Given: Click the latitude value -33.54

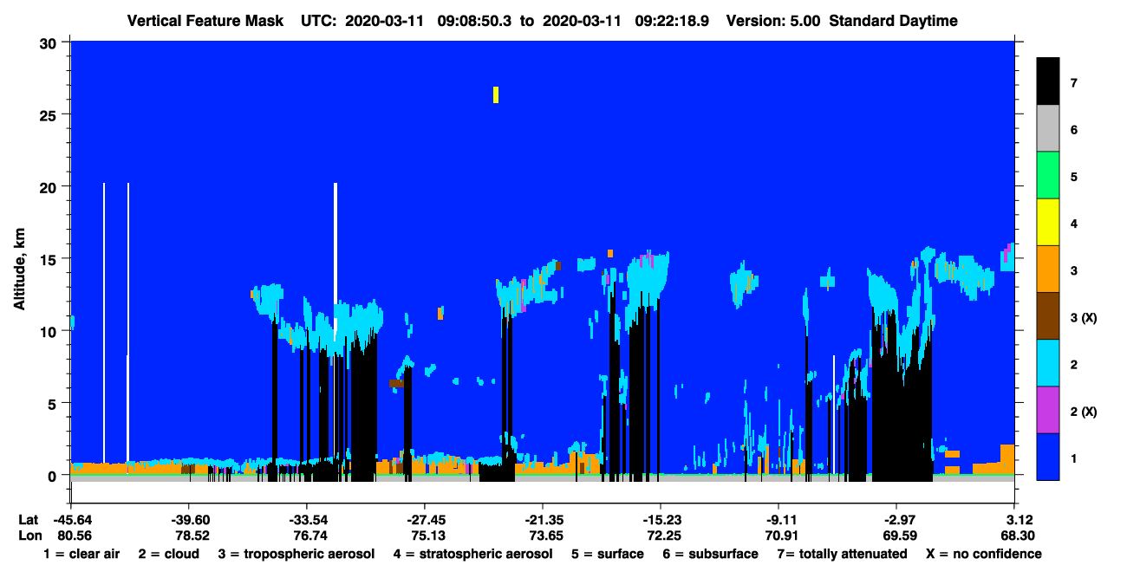Looking at the screenshot, I should [x=308, y=520].
